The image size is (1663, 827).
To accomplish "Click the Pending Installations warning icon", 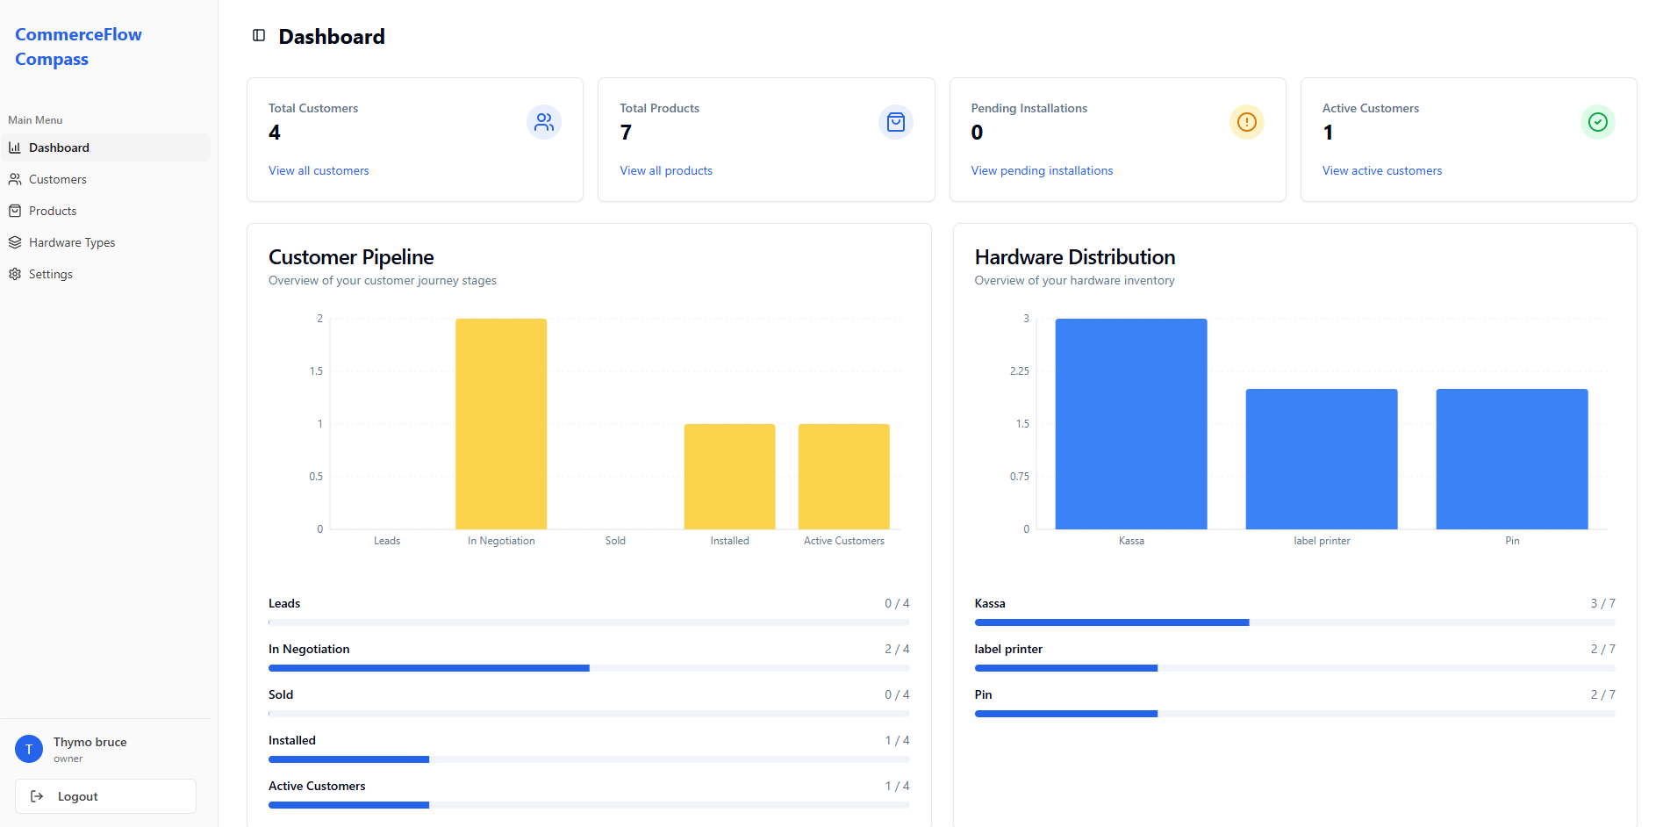I will [x=1246, y=122].
